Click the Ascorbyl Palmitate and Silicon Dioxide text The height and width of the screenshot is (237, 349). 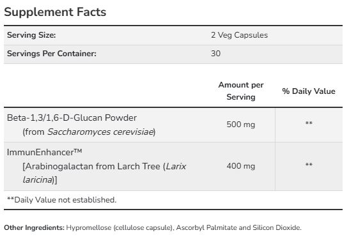(x=239, y=227)
